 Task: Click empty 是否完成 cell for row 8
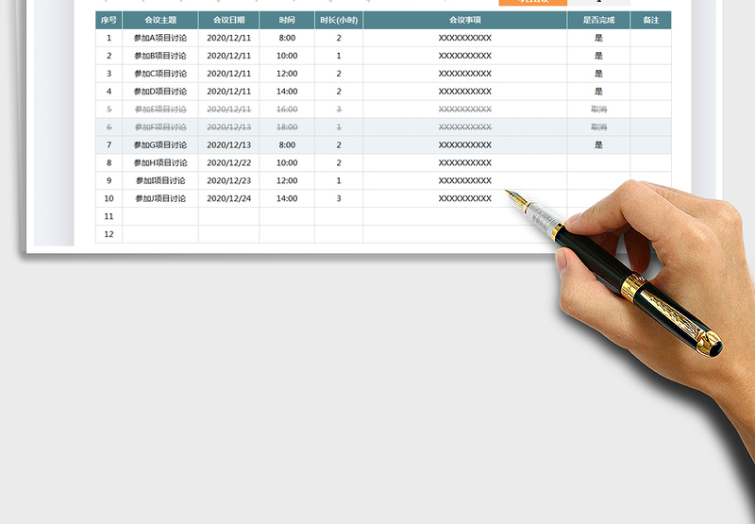click(598, 163)
